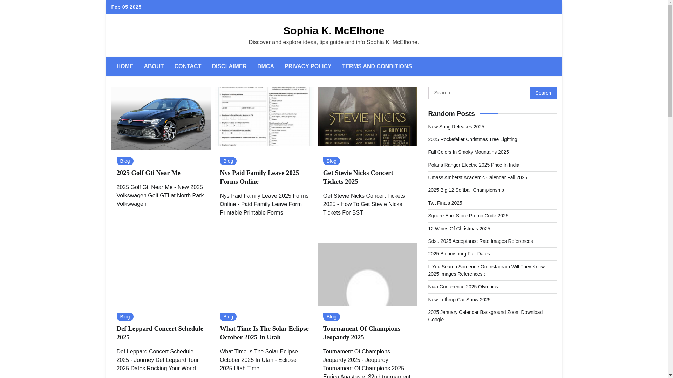Click into the Search input field

(479, 93)
